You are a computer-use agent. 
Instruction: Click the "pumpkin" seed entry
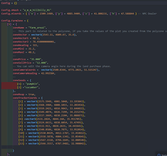[32, 84]
